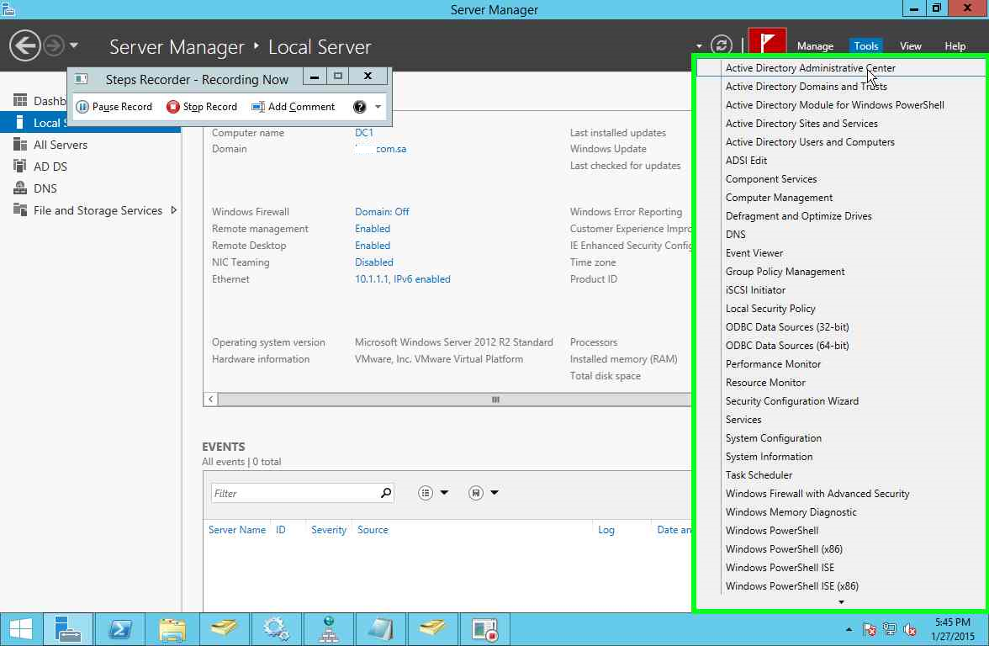Open navigation history dropdown arrow
Viewport: 989px width, 646px height.
point(74,45)
